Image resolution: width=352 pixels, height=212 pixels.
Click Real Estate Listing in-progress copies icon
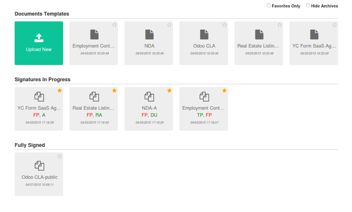(94, 97)
